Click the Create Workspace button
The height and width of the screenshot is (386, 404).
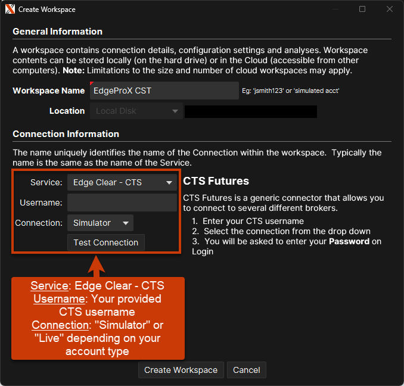coord(181,370)
